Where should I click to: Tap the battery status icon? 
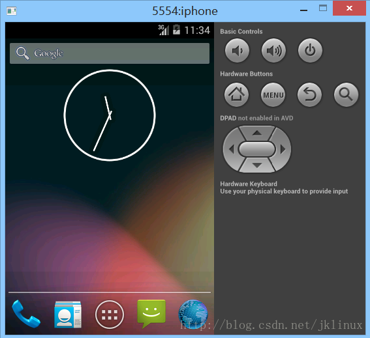tap(176, 30)
